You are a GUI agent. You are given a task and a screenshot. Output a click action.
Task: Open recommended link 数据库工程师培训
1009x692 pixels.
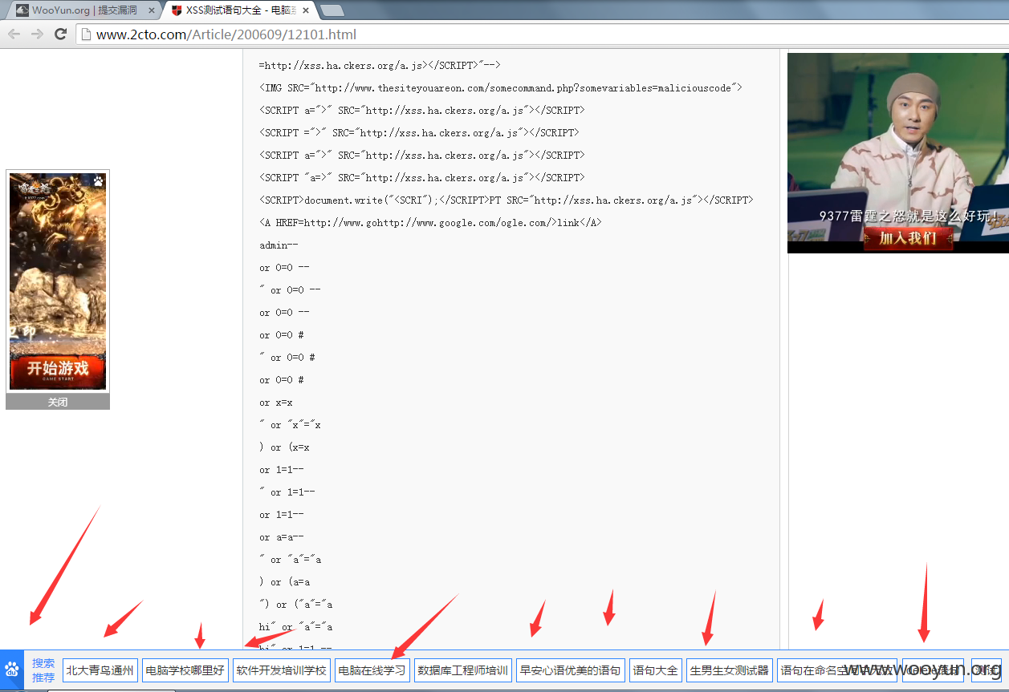click(x=463, y=670)
